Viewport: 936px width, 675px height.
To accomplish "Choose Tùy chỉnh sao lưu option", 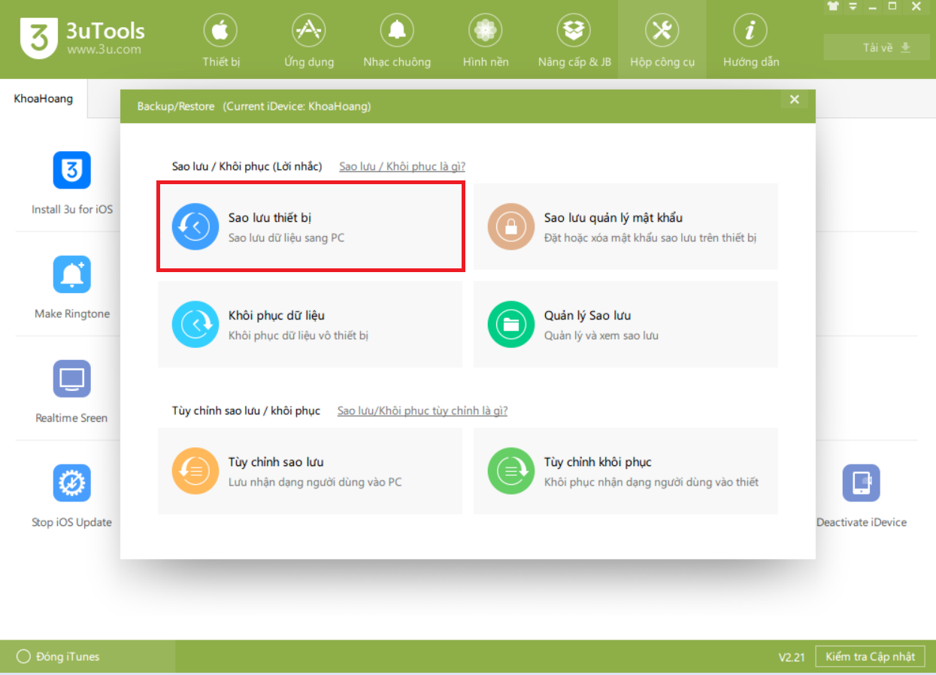I will [x=309, y=471].
